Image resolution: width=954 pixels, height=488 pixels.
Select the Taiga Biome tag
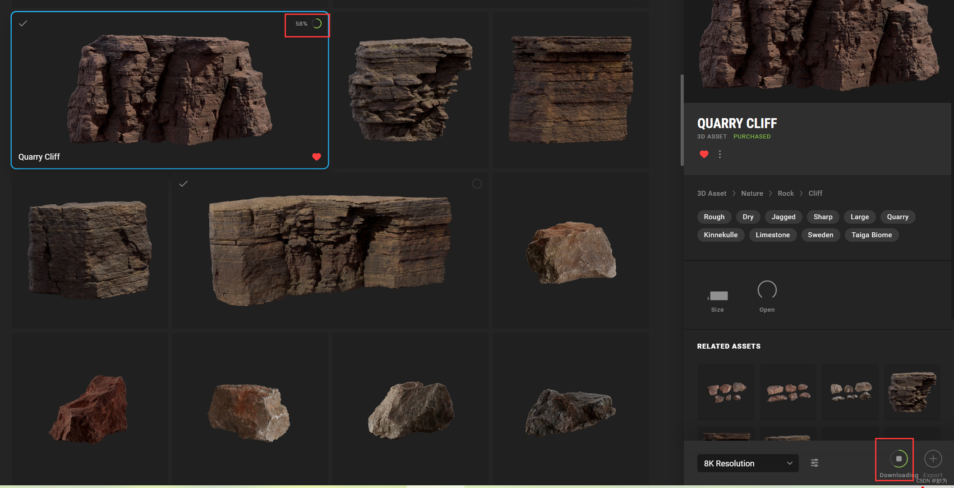871,235
